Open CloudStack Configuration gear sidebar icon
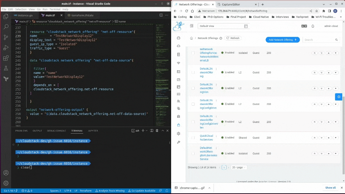 point(178,134)
